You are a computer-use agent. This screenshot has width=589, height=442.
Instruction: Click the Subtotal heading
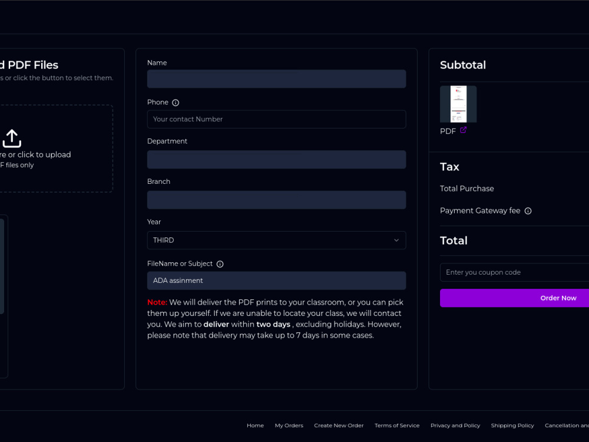tap(463, 65)
